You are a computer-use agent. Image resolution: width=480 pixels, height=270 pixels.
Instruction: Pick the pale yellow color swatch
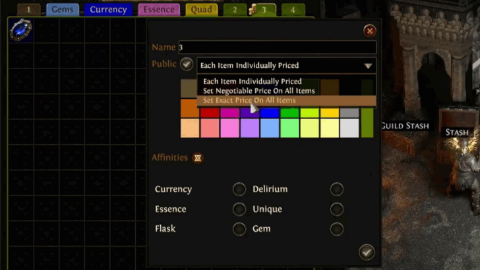(x=330, y=128)
